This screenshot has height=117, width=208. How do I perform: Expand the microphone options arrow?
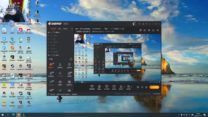124,87
